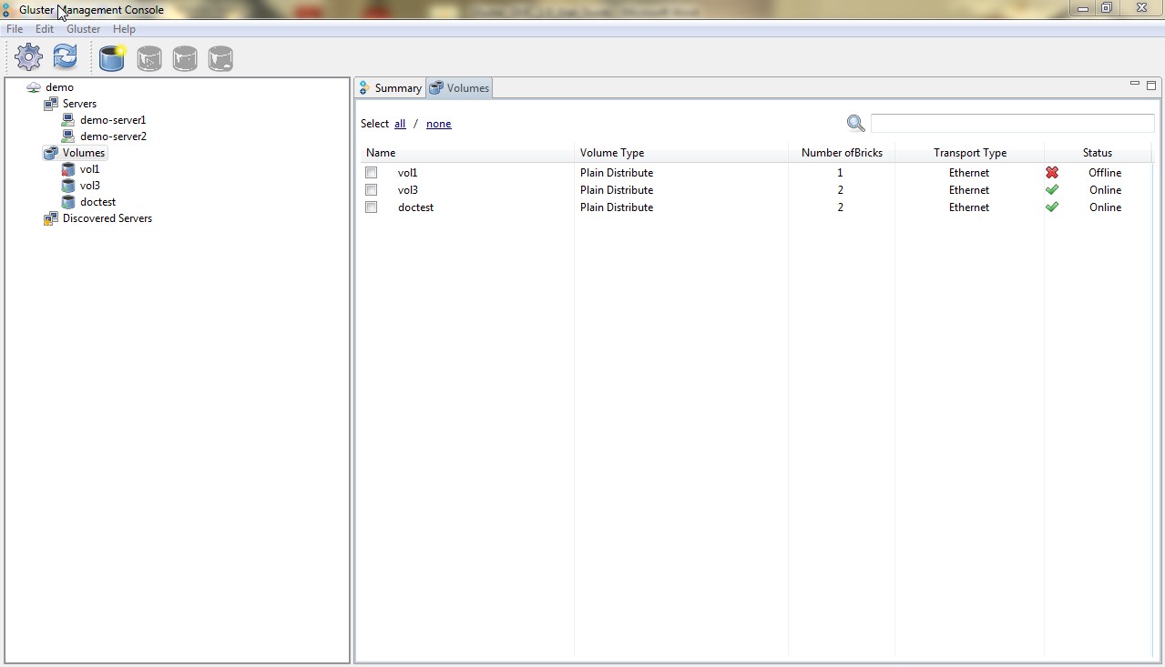Viewport: 1165px width, 667px height.
Task: Click the magnifier search icon
Action: pyautogui.click(x=855, y=124)
